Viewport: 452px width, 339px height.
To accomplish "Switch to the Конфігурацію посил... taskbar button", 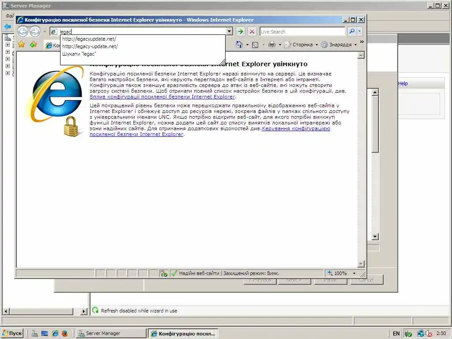I will pos(183,334).
